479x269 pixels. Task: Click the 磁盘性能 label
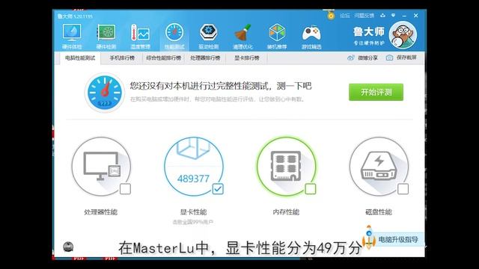point(379,212)
